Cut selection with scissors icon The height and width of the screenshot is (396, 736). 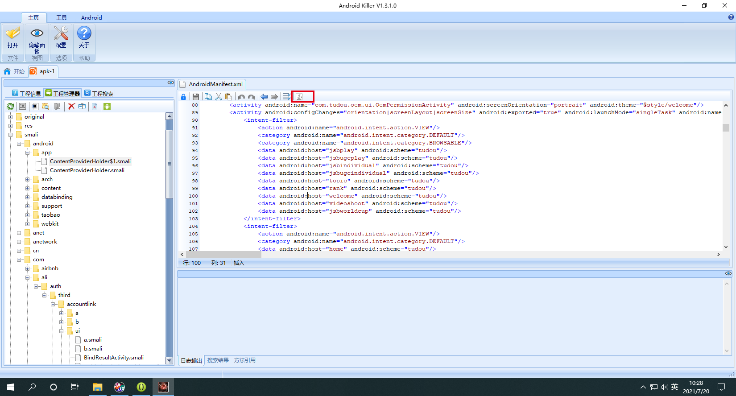tap(219, 97)
